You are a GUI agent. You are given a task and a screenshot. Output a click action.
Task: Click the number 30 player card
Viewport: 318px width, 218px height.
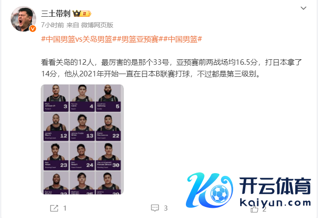coord(108,156)
